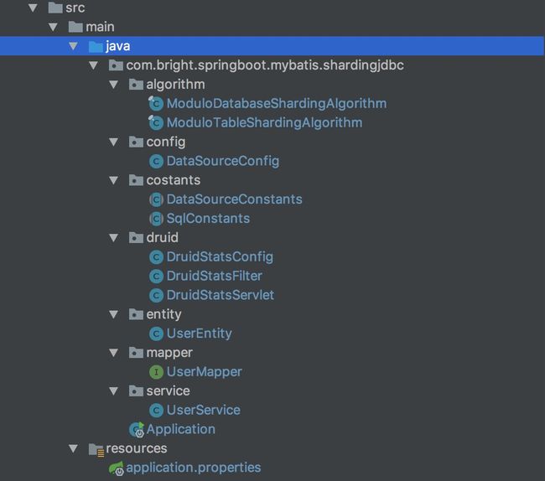
Task: Collapse the algorithm package
Action: (113, 85)
